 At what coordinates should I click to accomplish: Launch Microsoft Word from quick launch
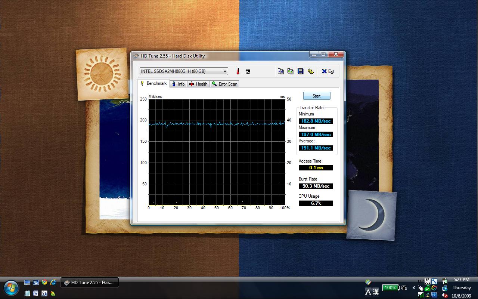click(x=35, y=293)
